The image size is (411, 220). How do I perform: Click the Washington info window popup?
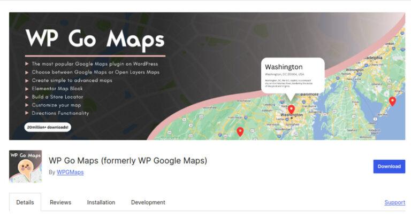click(x=293, y=75)
